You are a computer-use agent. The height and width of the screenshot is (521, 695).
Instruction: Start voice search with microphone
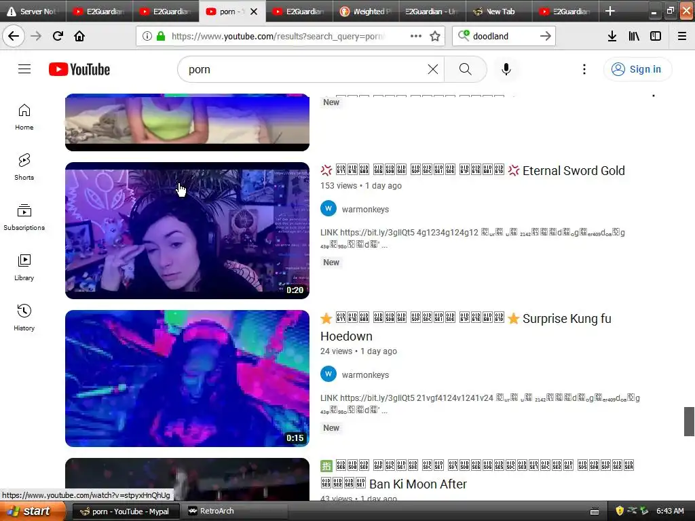506,69
